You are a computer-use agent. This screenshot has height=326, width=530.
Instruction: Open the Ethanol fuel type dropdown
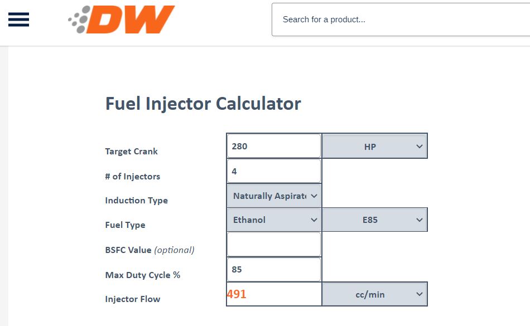click(274, 220)
